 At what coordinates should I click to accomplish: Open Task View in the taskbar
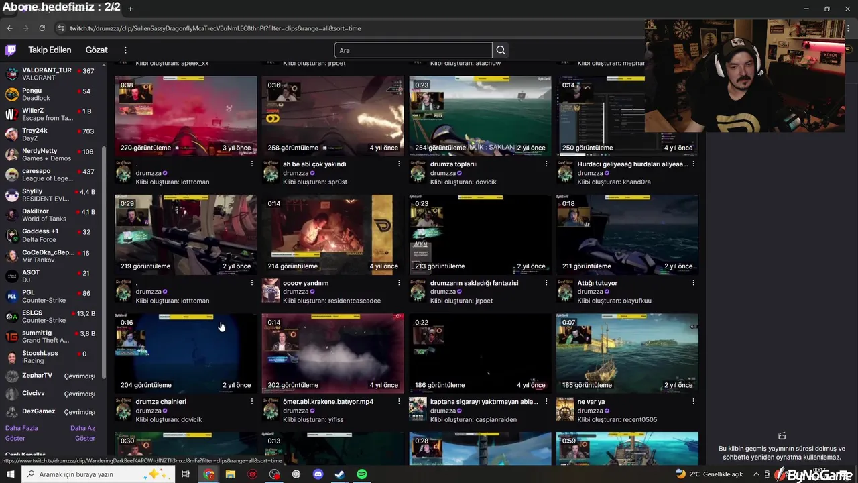[x=186, y=474]
